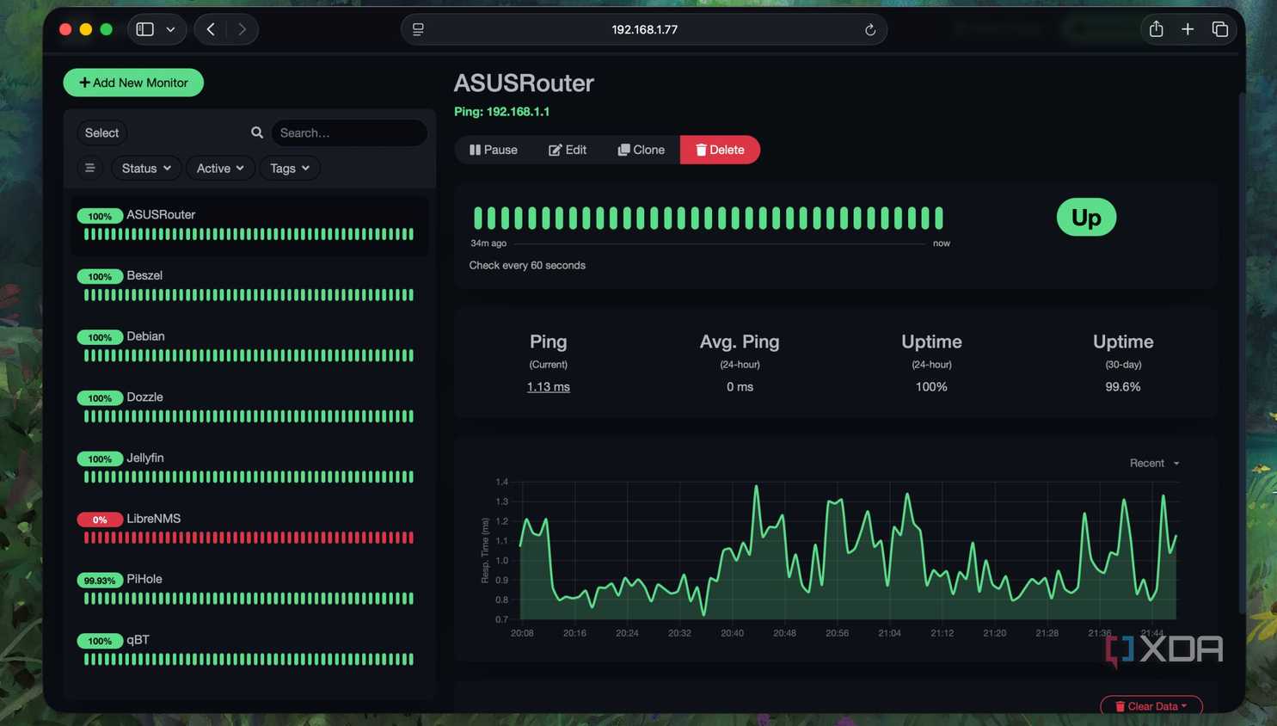Screen dimensions: 1277x726
Task: Select the Beszel monitor in list
Action: (249, 286)
